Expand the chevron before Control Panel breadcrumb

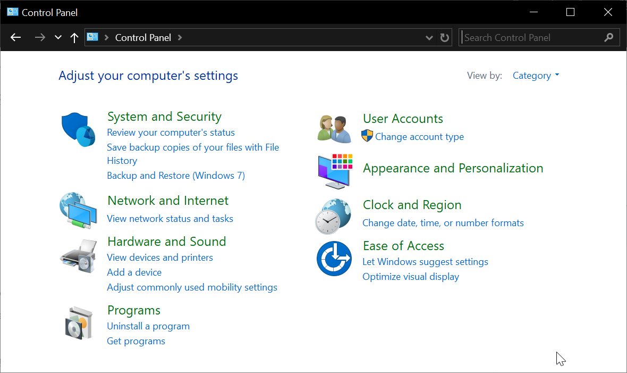coord(106,37)
